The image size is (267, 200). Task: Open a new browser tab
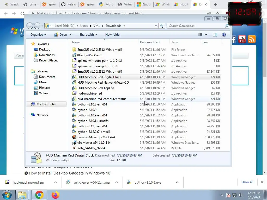[x=216, y=4]
